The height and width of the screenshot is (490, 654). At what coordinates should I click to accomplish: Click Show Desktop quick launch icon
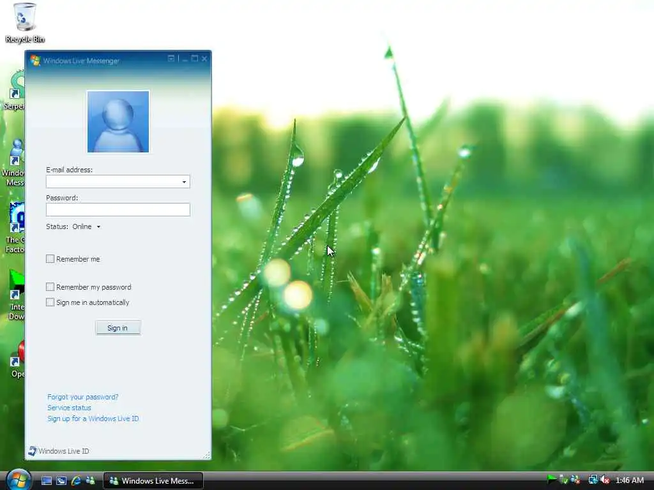pyautogui.click(x=47, y=480)
